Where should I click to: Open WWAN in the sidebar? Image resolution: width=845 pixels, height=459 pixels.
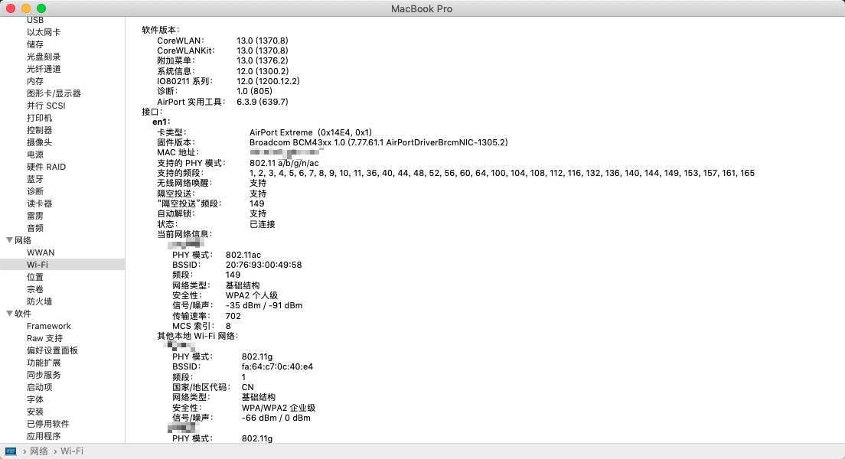coord(41,252)
